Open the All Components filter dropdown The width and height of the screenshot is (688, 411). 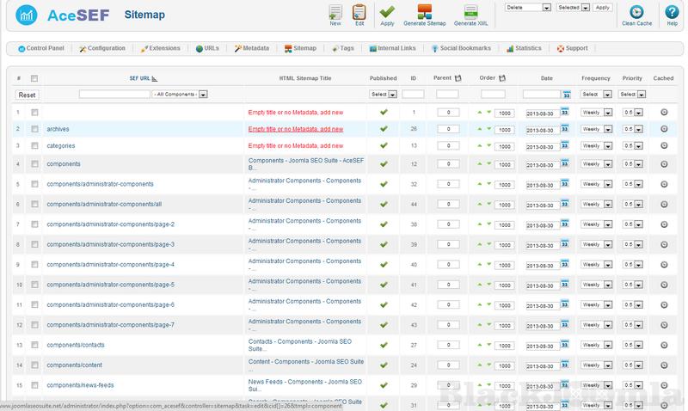pyautogui.click(x=180, y=95)
